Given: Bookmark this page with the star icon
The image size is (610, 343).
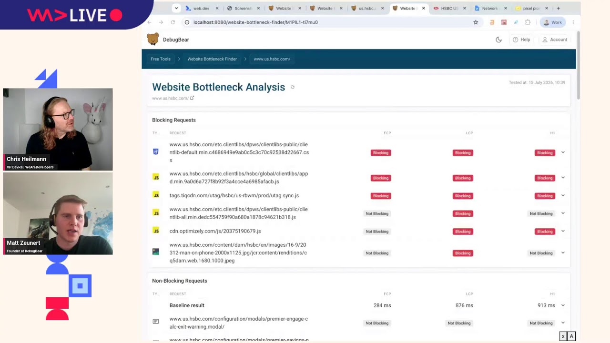Looking at the screenshot, I should 476,22.
